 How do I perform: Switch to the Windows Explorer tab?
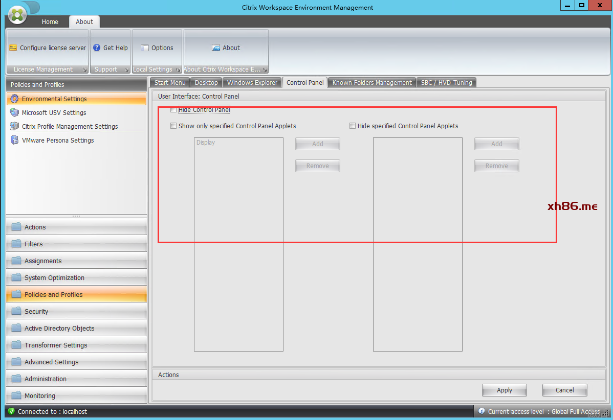coord(252,83)
